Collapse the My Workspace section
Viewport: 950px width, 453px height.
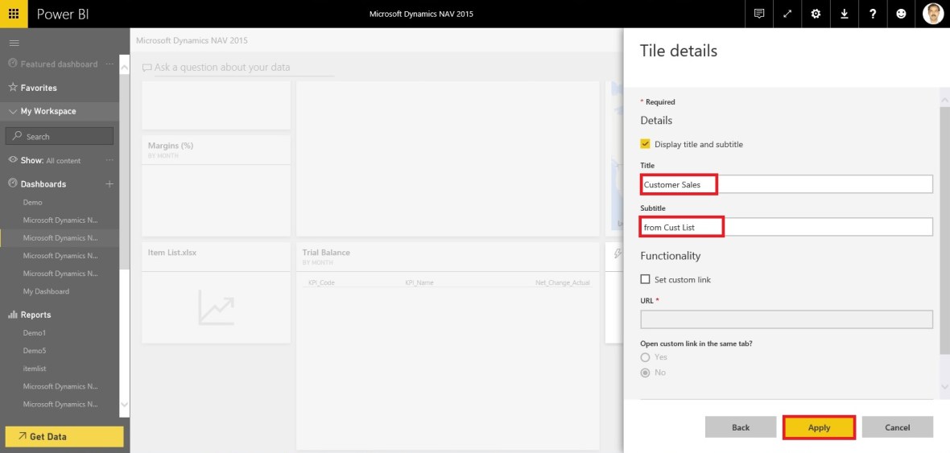pos(12,112)
